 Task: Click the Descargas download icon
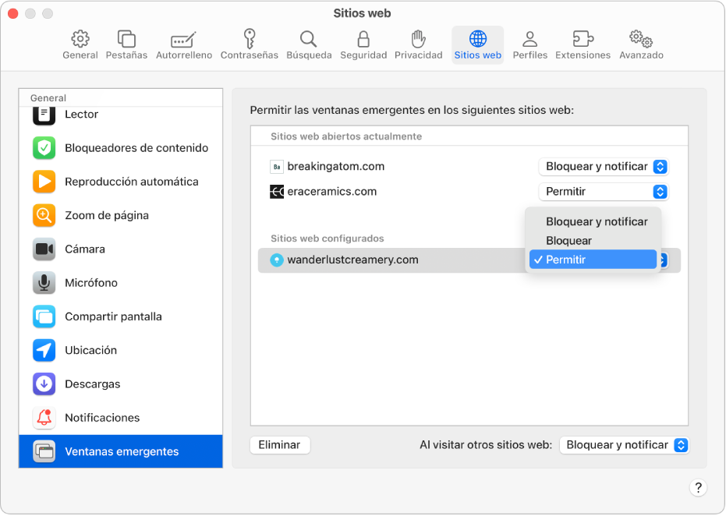pyautogui.click(x=44, y=384)
